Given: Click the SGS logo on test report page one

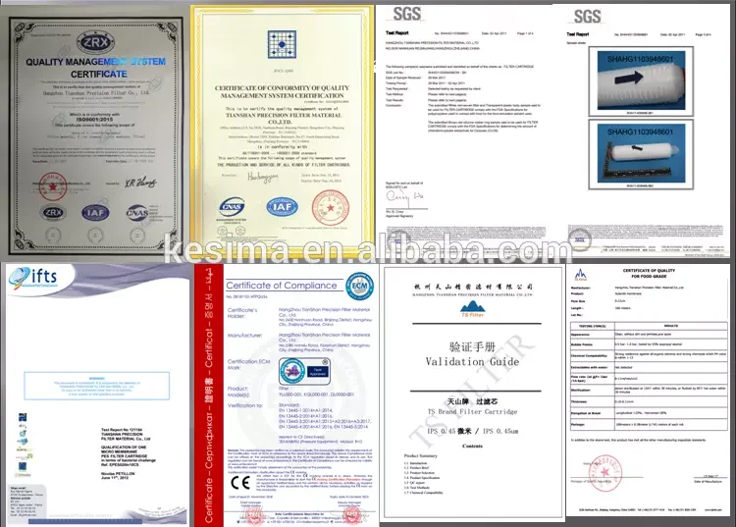Looking at the screenshot, I should click(x=406, y=14).
